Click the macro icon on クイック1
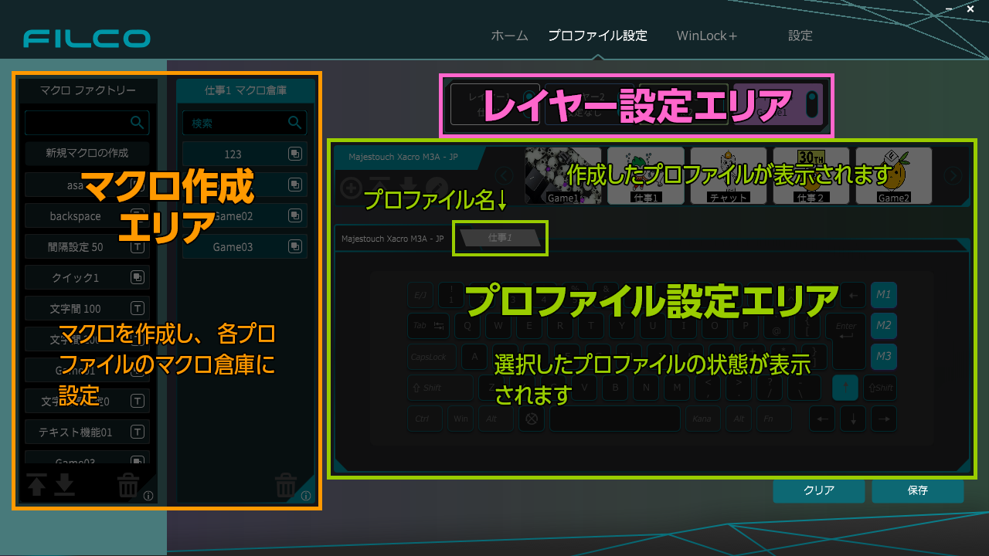 (x=137, y=277)
